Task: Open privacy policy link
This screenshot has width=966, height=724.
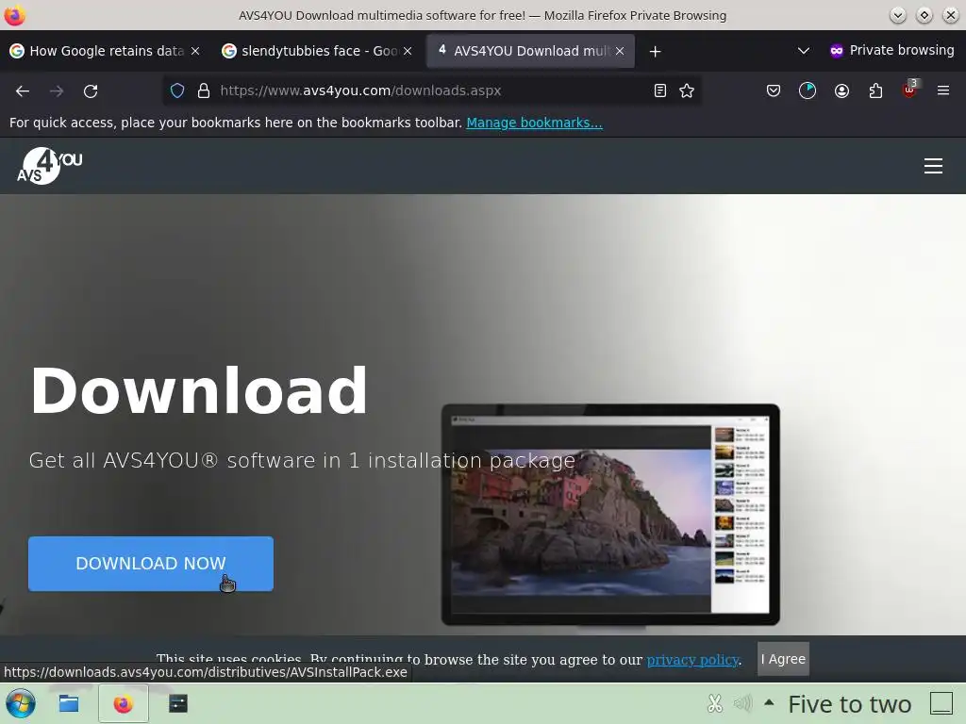Action: coord(692,659)
